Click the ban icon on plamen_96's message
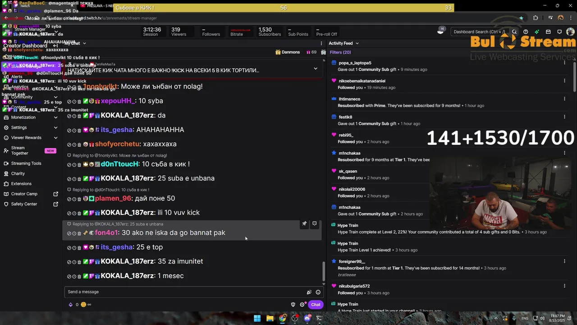The image size is (577, 325). pyautogui.click(x=69, y=199)
